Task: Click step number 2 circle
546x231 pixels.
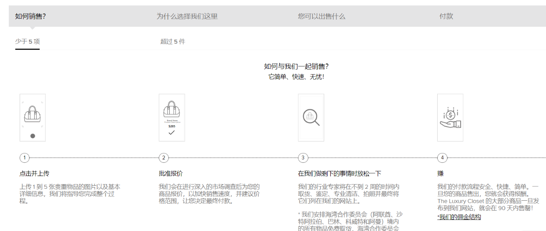Action: coord(163,158)
